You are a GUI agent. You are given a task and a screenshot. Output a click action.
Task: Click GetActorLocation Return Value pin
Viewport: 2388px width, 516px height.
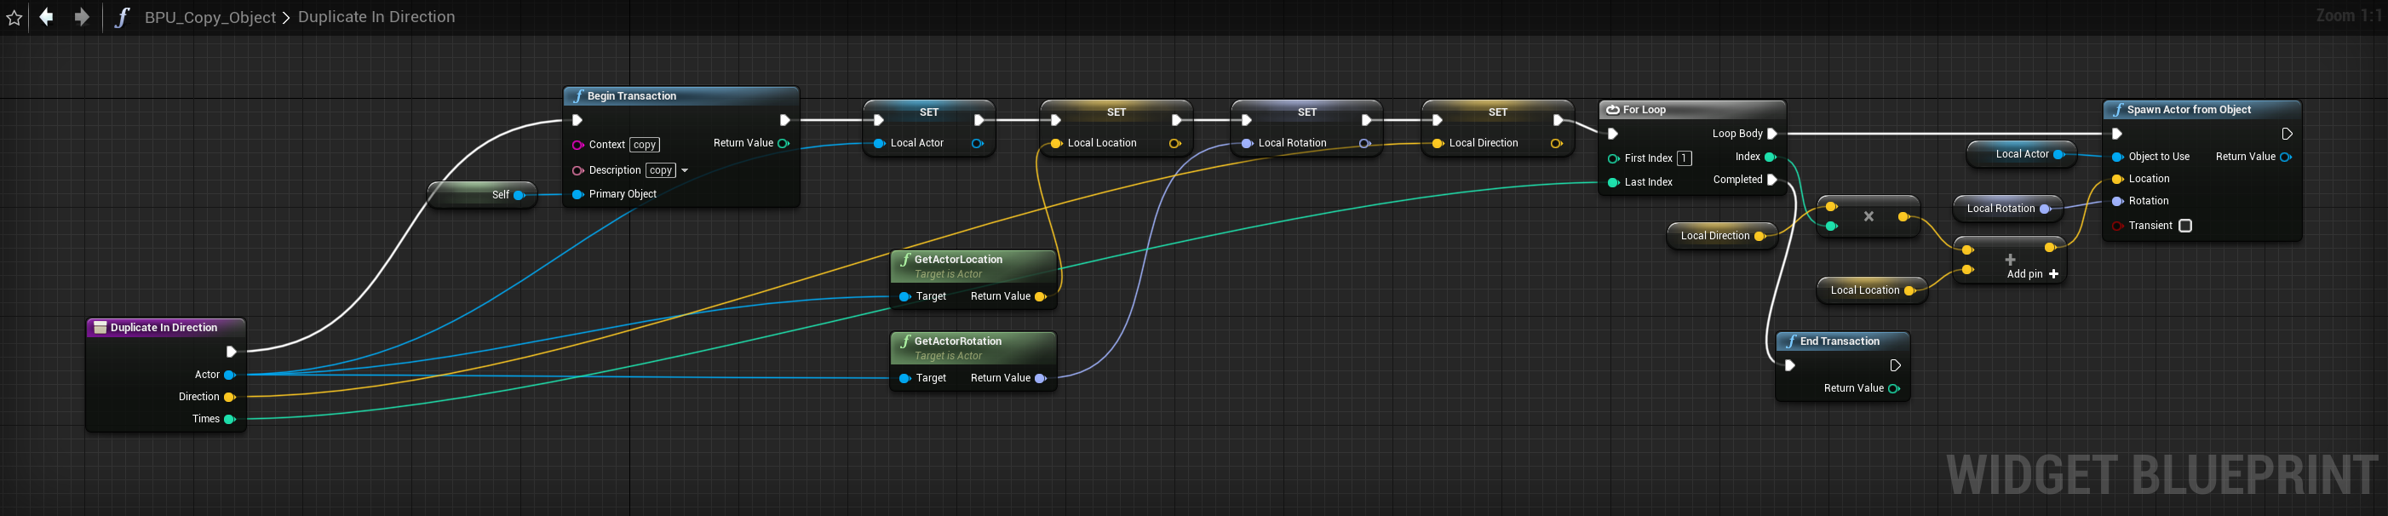[1040, 297]
